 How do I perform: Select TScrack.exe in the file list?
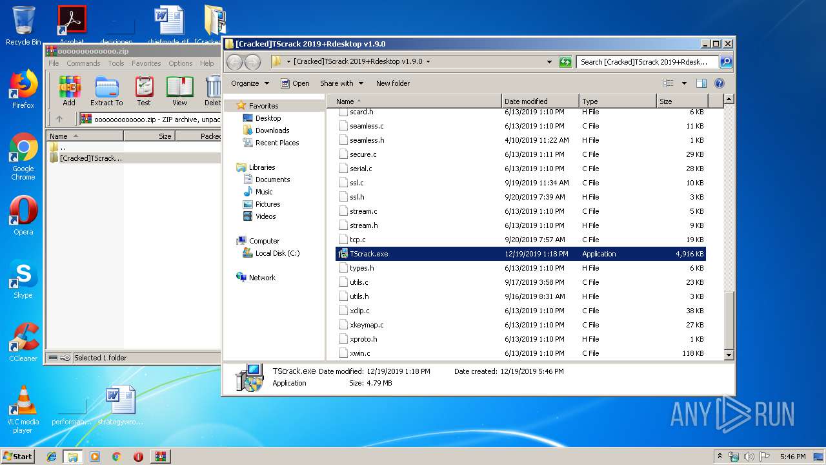521,254
